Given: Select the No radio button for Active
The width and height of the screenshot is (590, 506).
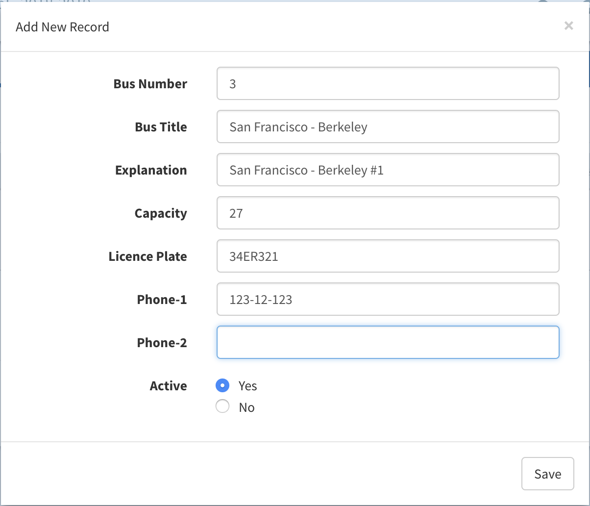Looking at the screenshot, I should [222, 407].
